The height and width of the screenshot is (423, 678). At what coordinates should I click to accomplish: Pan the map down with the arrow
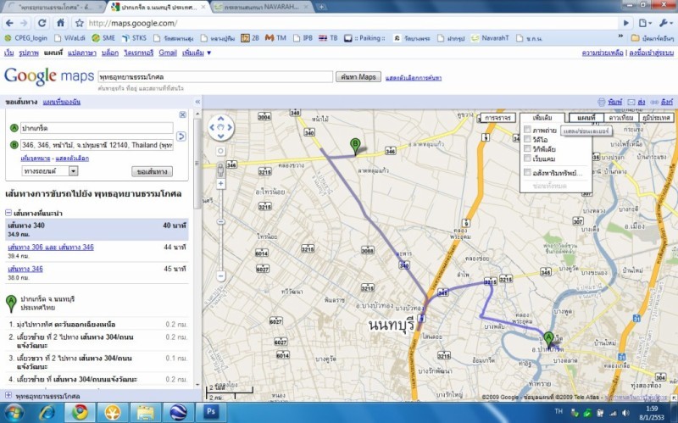[x=221, y=136]
